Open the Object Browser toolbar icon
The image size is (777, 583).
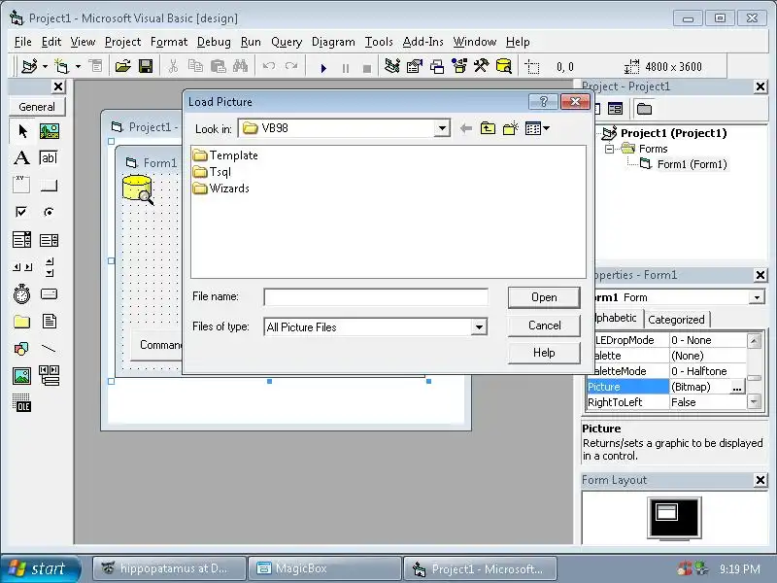pyautogui.click(x=459, y=66)
